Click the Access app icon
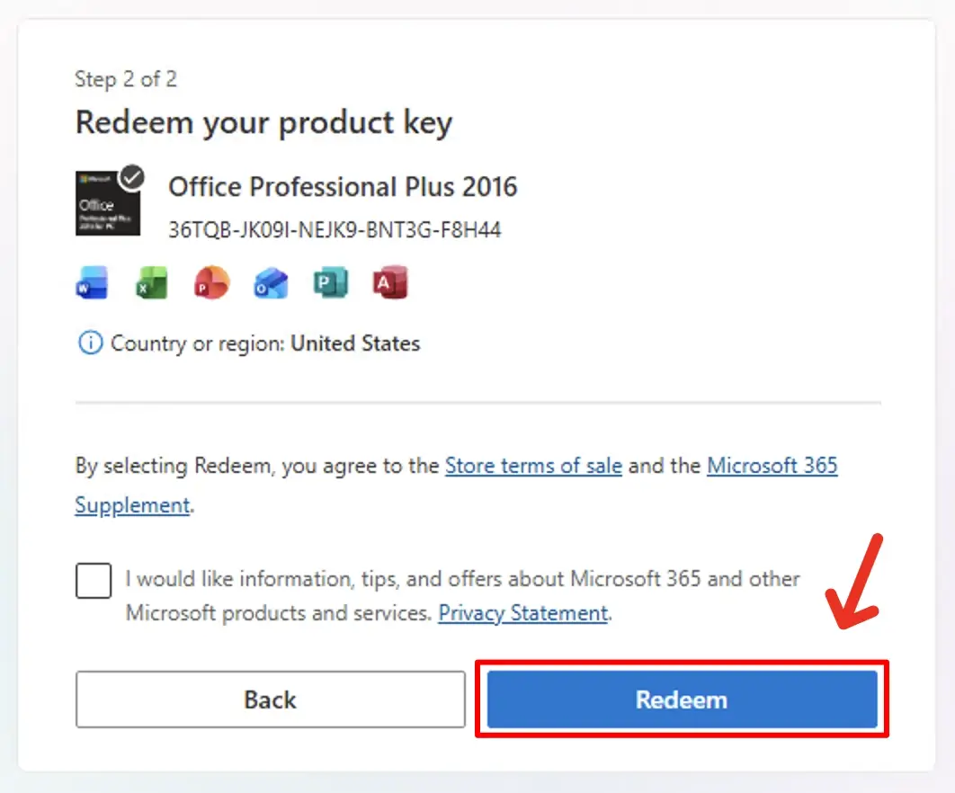 coord(390,284)
